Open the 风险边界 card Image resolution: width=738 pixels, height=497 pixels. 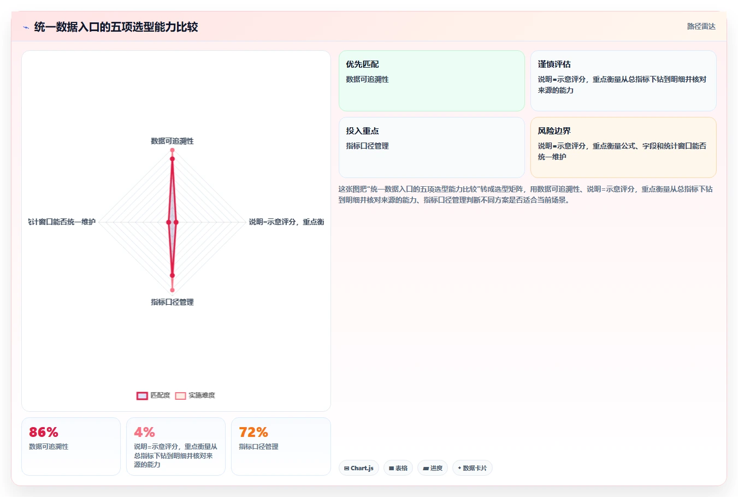click(623, 147)
